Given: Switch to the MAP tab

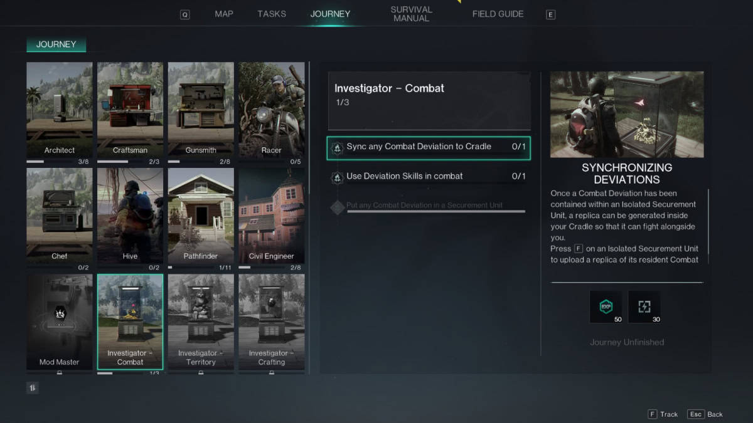Looking at the screenshot, I should coord(223,13).
